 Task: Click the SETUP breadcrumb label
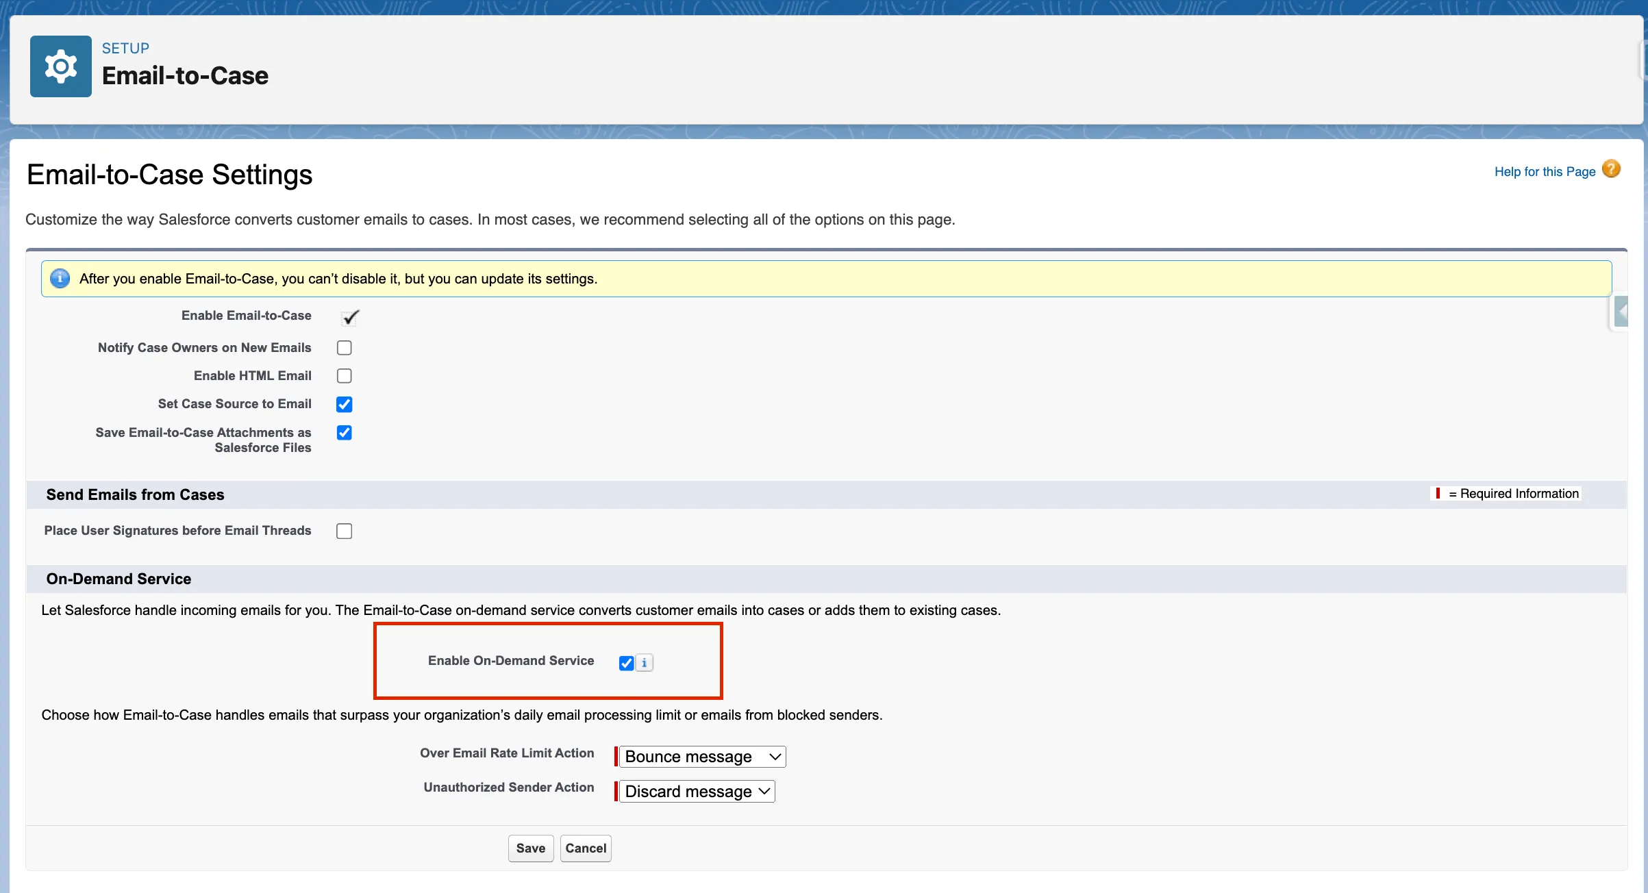[125, 48]
